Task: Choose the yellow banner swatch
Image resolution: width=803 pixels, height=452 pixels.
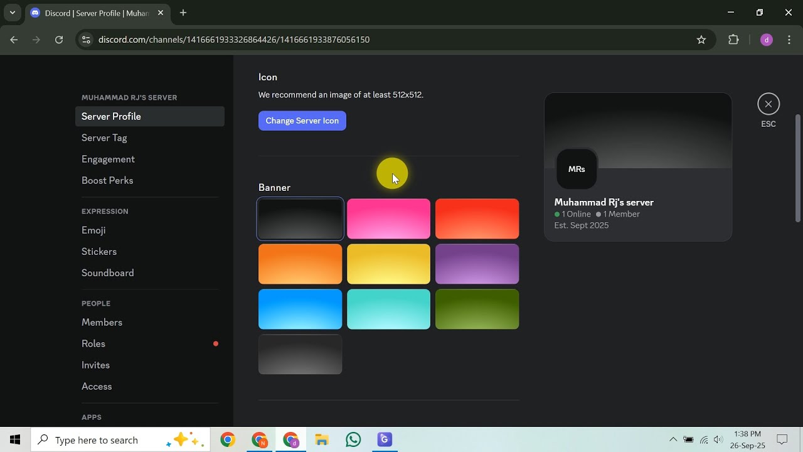Action: [x=389, y=264]
